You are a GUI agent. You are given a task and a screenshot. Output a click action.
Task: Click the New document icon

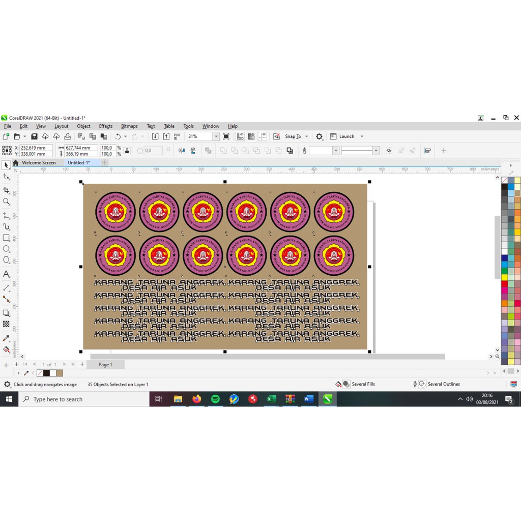pyautogui.click(x=6, y=136)
